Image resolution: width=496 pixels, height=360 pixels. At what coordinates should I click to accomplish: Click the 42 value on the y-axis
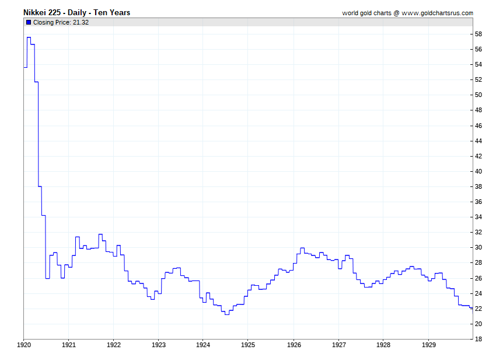pos(478,156)
